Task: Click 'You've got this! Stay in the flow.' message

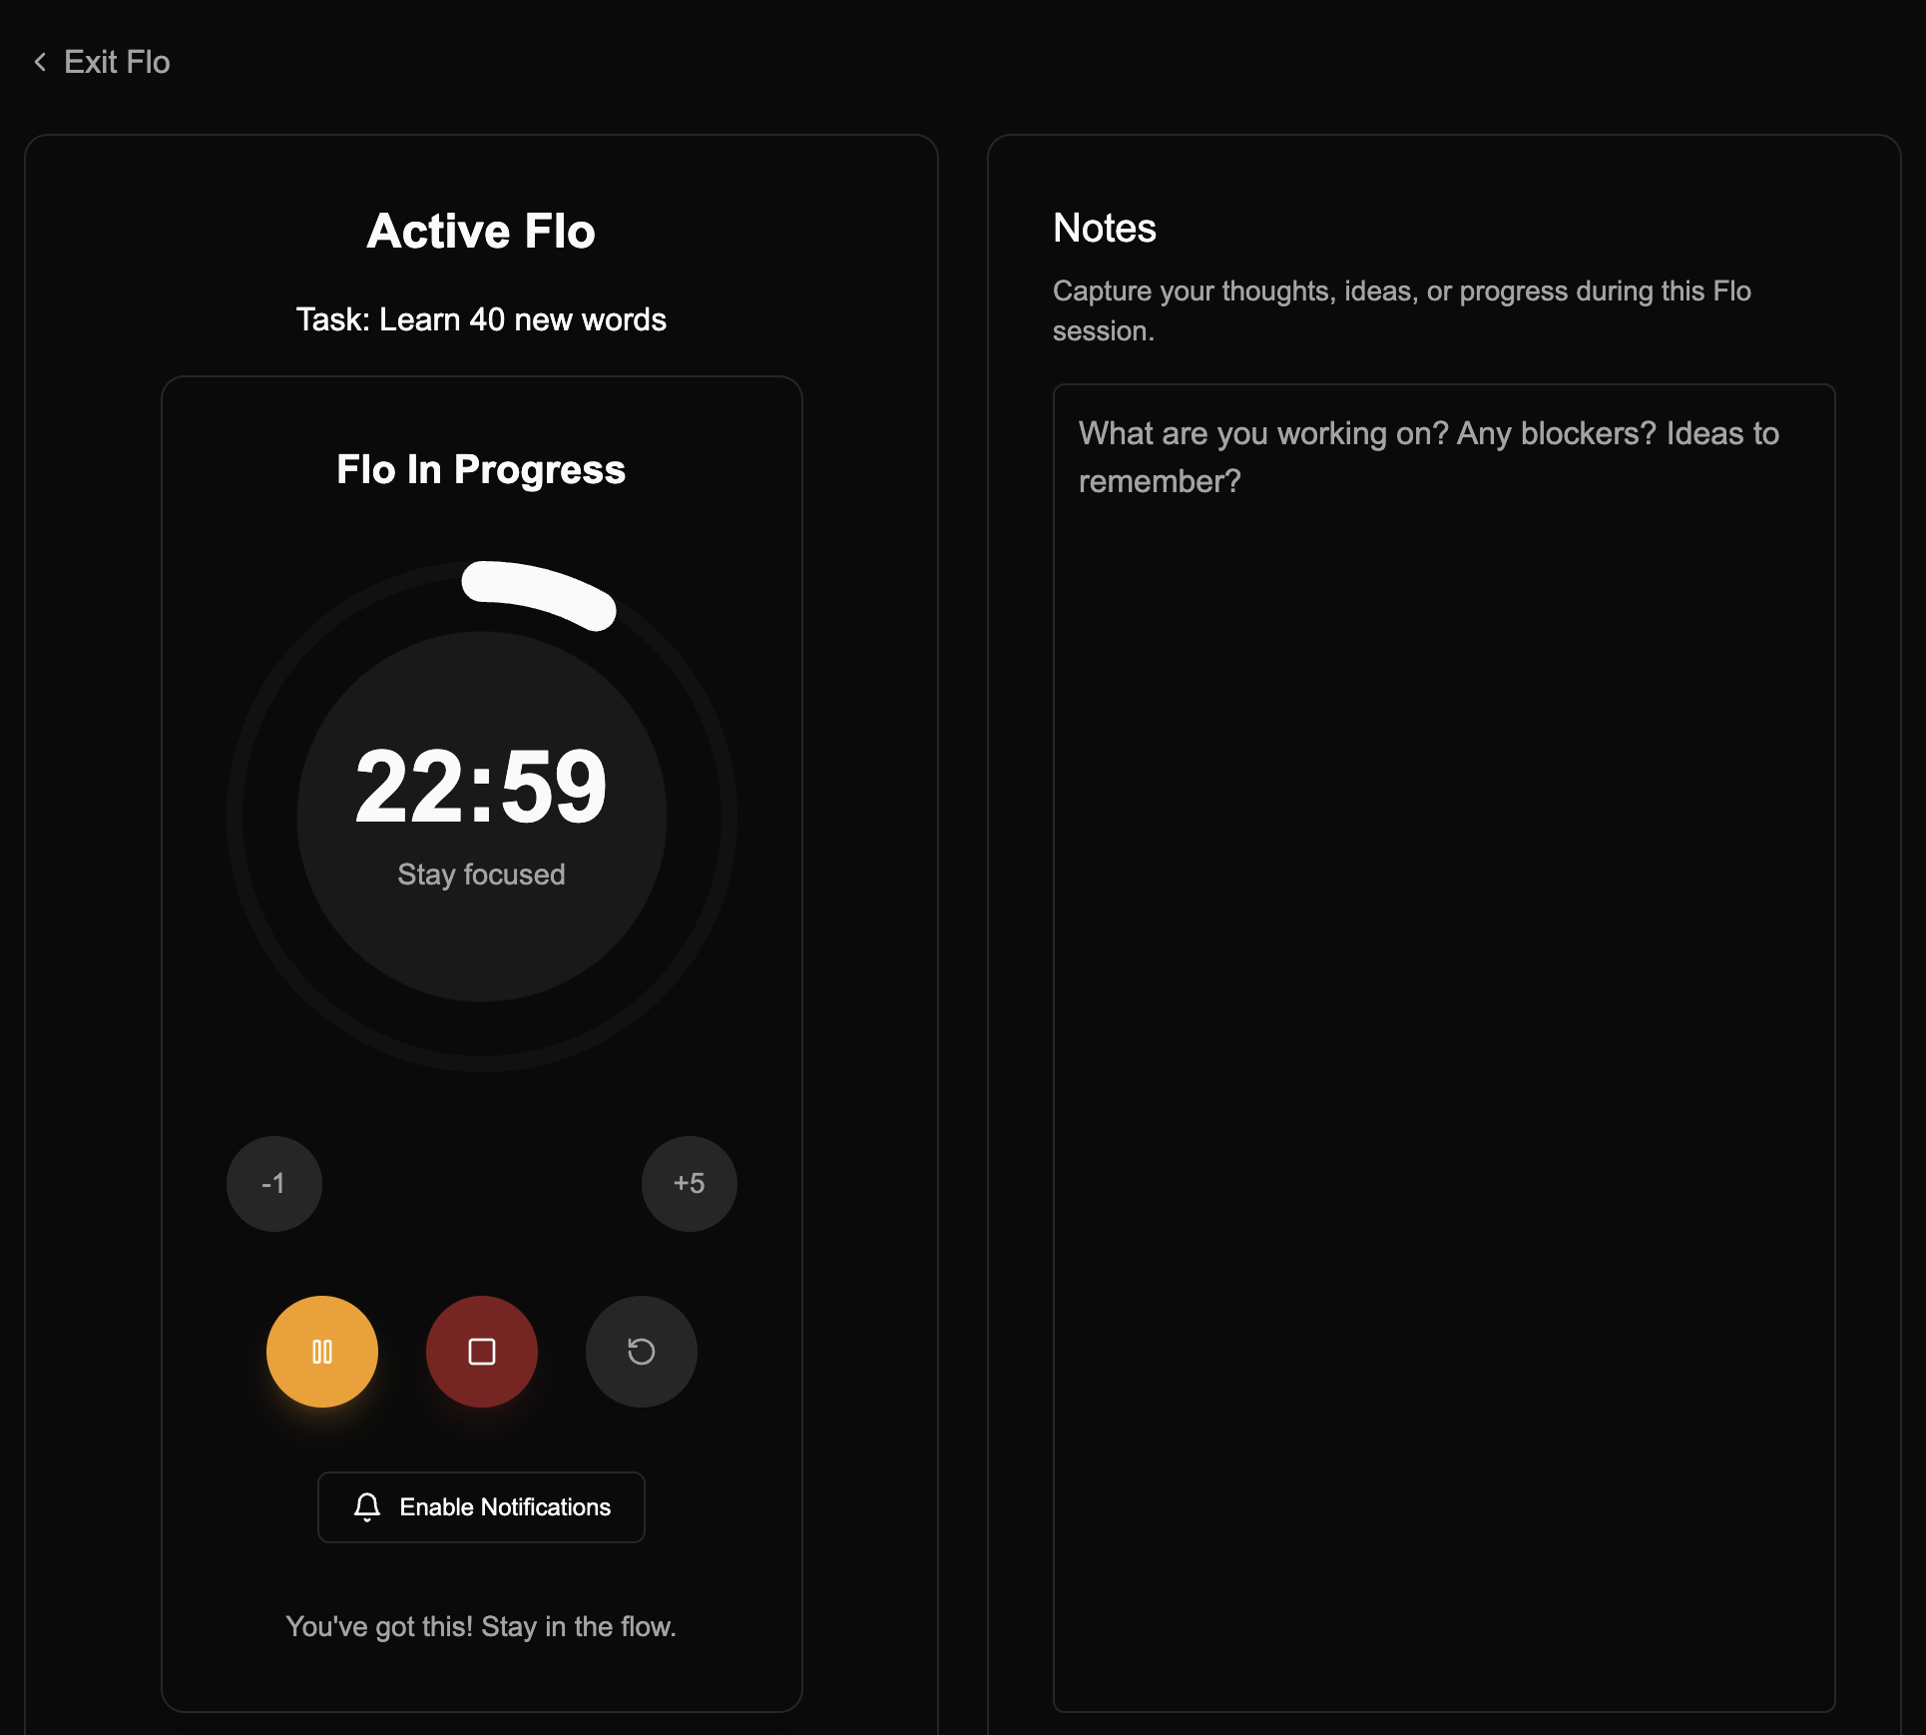Action: pyautogui.click(x=481, y=1627)
